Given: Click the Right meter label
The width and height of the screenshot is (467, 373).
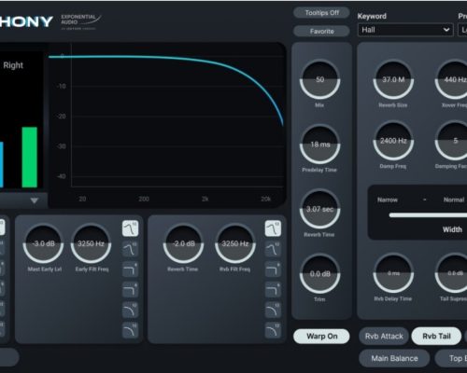Looking at the screenshot, I should point(13,65).
